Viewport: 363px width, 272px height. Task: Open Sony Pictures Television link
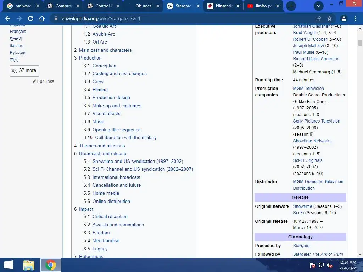point(317,121)
